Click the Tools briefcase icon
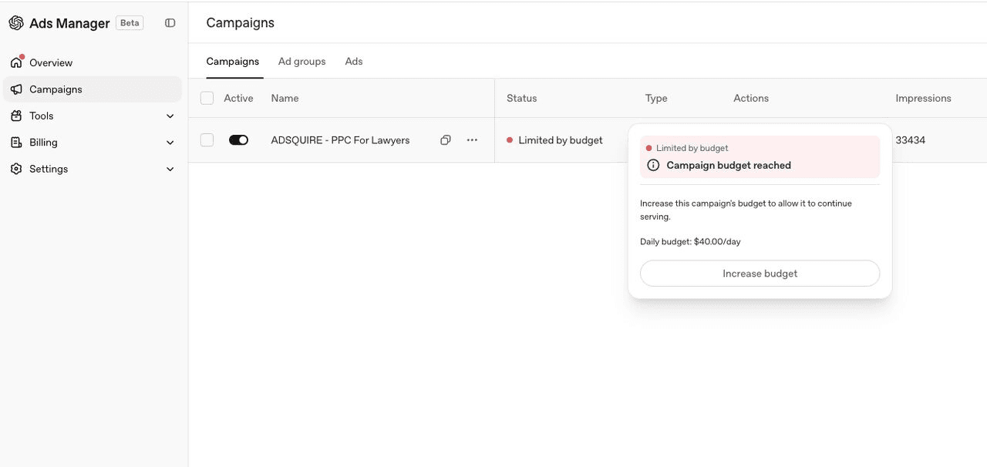This screenshot has width=987, height=467. (x=16, y=116)
